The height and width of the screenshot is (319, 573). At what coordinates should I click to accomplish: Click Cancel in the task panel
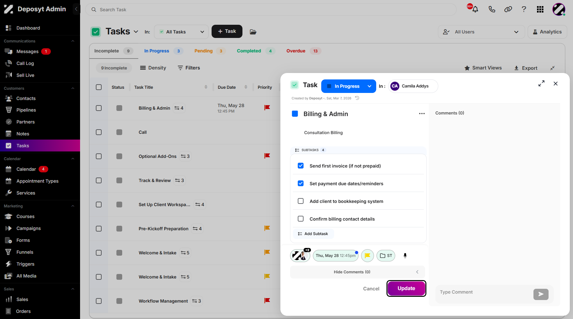371,289
